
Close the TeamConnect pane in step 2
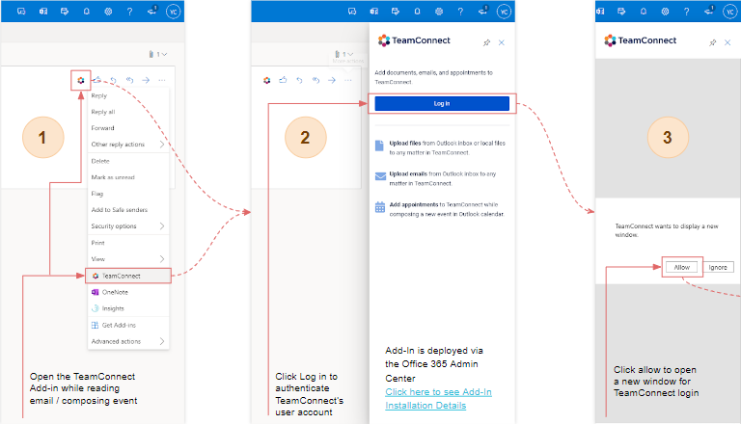502,43
